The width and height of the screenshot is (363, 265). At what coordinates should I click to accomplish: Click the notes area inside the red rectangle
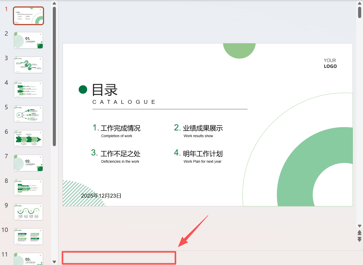[x=119, y=258]
